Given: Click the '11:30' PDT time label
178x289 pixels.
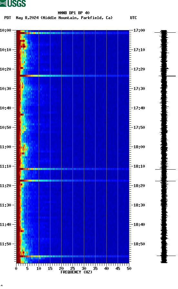Looking at the screenshot, I should pos(5,205).
